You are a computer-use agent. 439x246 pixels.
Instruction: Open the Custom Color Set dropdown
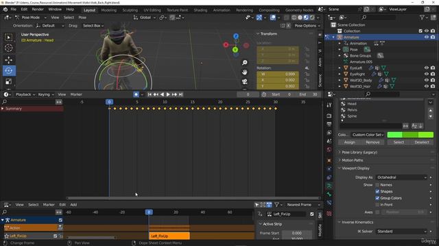[368, 135]
